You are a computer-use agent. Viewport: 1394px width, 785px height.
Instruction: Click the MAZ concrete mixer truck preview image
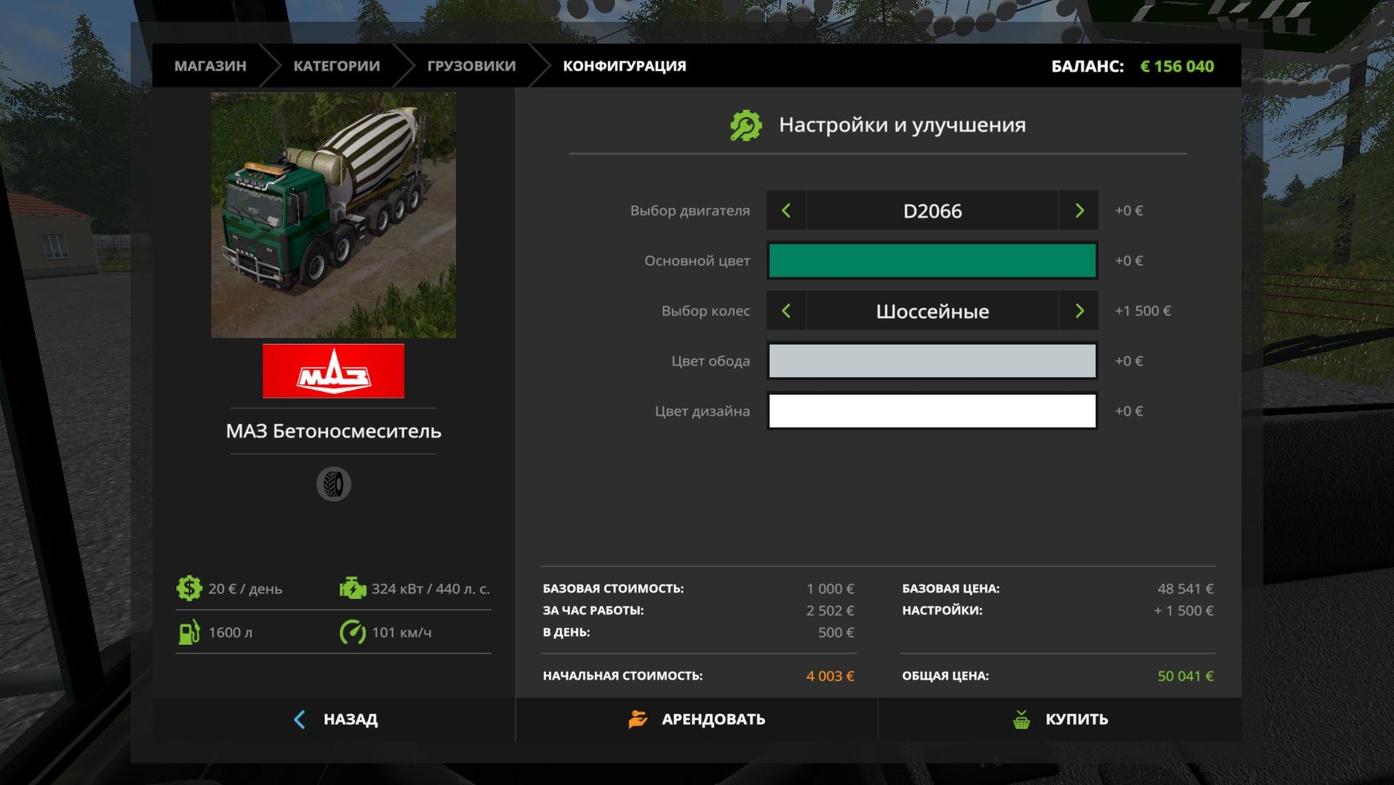pyautogui.click(x=333, y=215)
